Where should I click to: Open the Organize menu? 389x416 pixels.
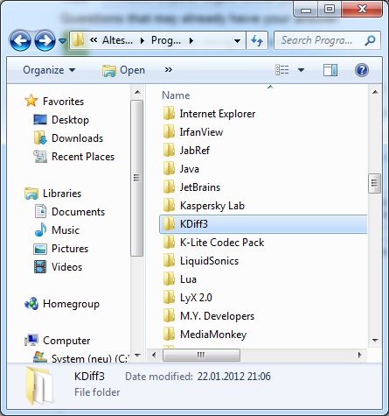pyautogui.click(x=49, y=70)
